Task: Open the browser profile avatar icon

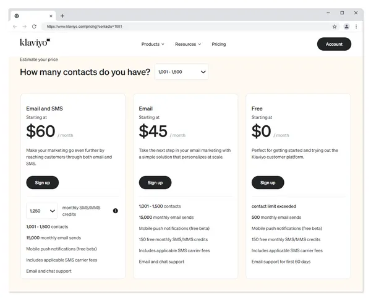Action: (x=346, y=27)
